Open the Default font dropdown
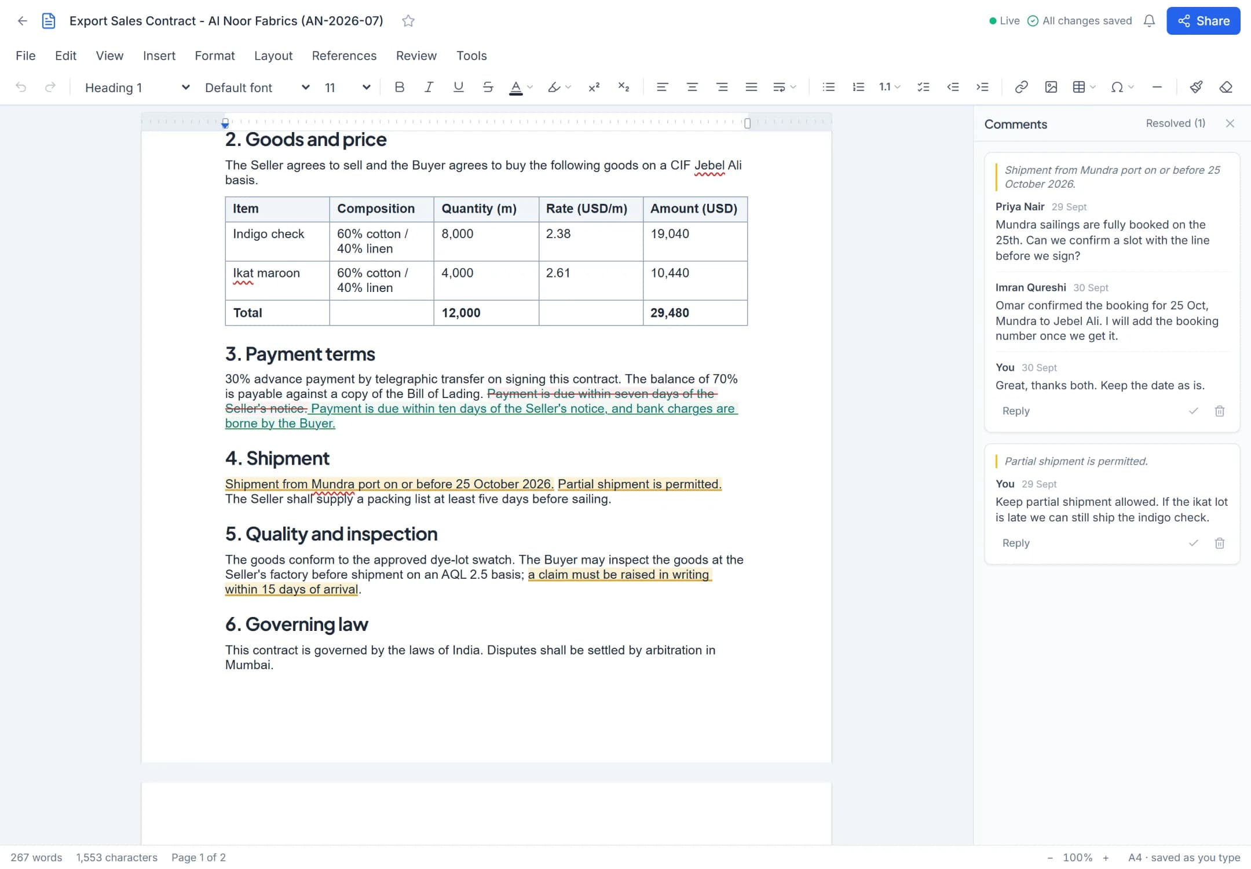The image size is (1251, 869). click(257, 87)
